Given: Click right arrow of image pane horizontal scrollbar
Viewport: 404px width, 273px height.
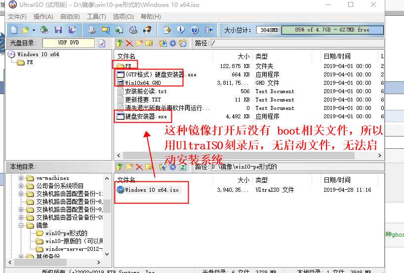Looking at the screenshot, I should pyautogui.click(x=379, y=156).
